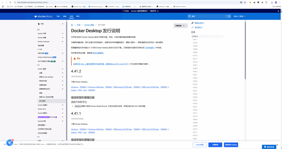Click the Cookie设置 button
Viewport: 282px width, 149px height.
(200, 145)
